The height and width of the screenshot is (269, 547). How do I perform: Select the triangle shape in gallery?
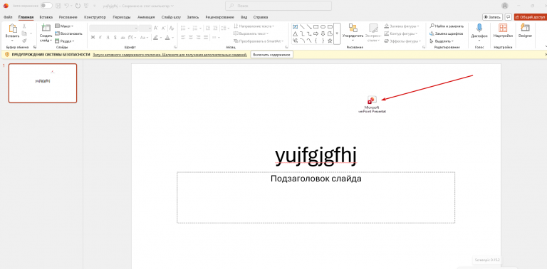(x=295, y=33)
